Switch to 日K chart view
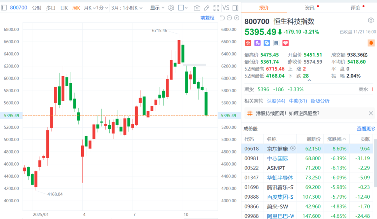This screenshot has height=219, width=377. (x=64, y=8)
